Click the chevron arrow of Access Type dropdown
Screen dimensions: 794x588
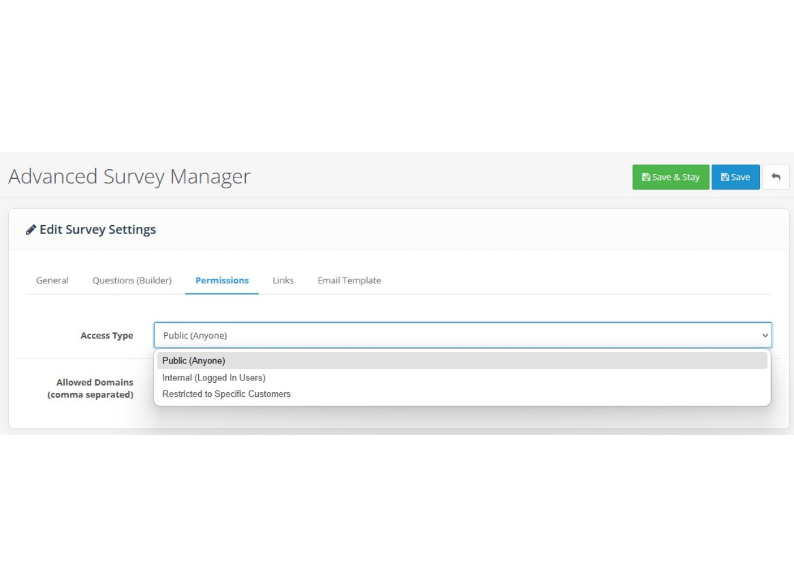(765, 335)
